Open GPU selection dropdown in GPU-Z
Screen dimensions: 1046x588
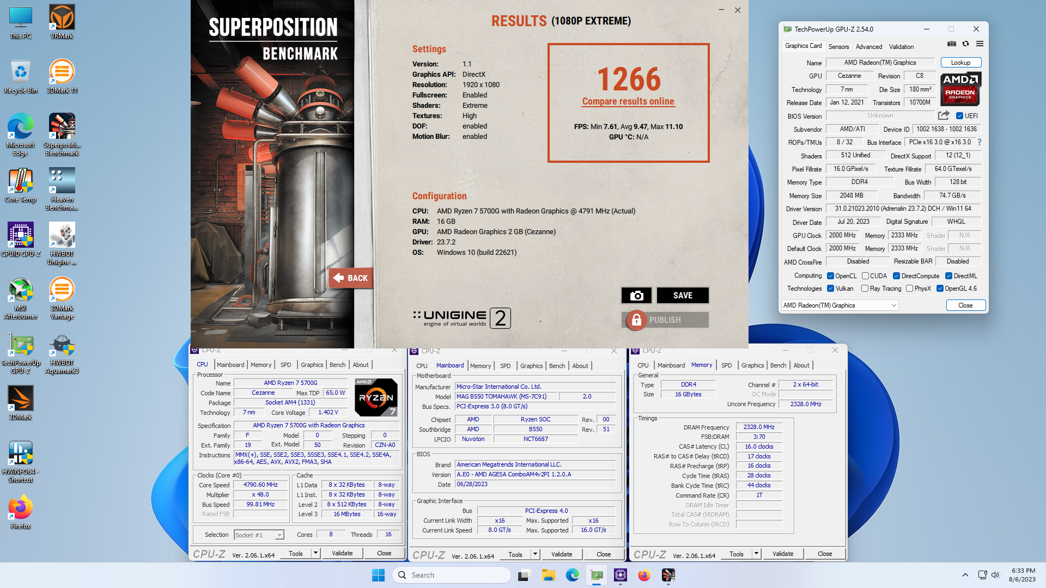point(840,305)
